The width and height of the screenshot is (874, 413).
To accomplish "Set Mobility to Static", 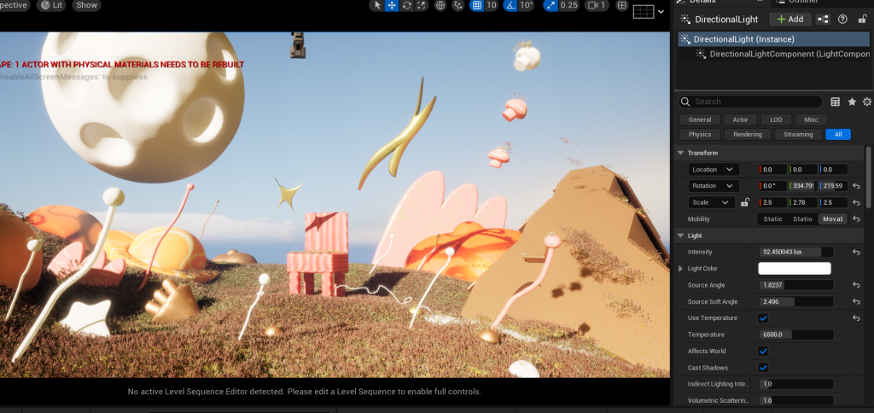I will point(772,219).
